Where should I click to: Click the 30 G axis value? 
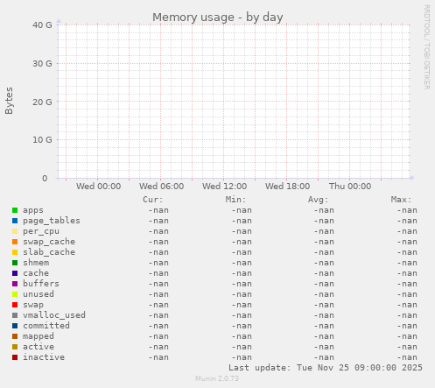click(42, 63)
